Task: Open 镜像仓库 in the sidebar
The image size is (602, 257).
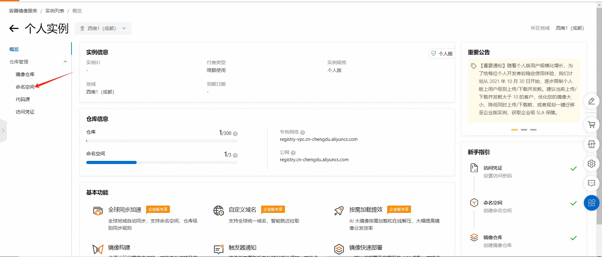Action: pos(25,74)
